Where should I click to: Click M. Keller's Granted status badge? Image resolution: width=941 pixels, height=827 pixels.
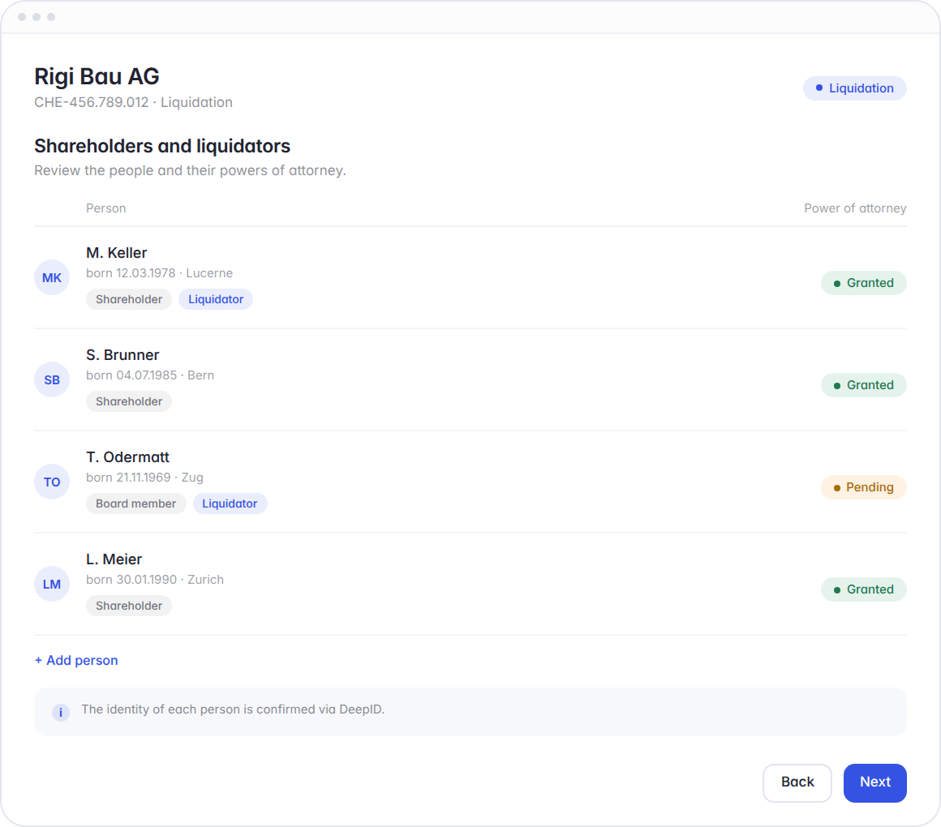click(x=864, y=282)
